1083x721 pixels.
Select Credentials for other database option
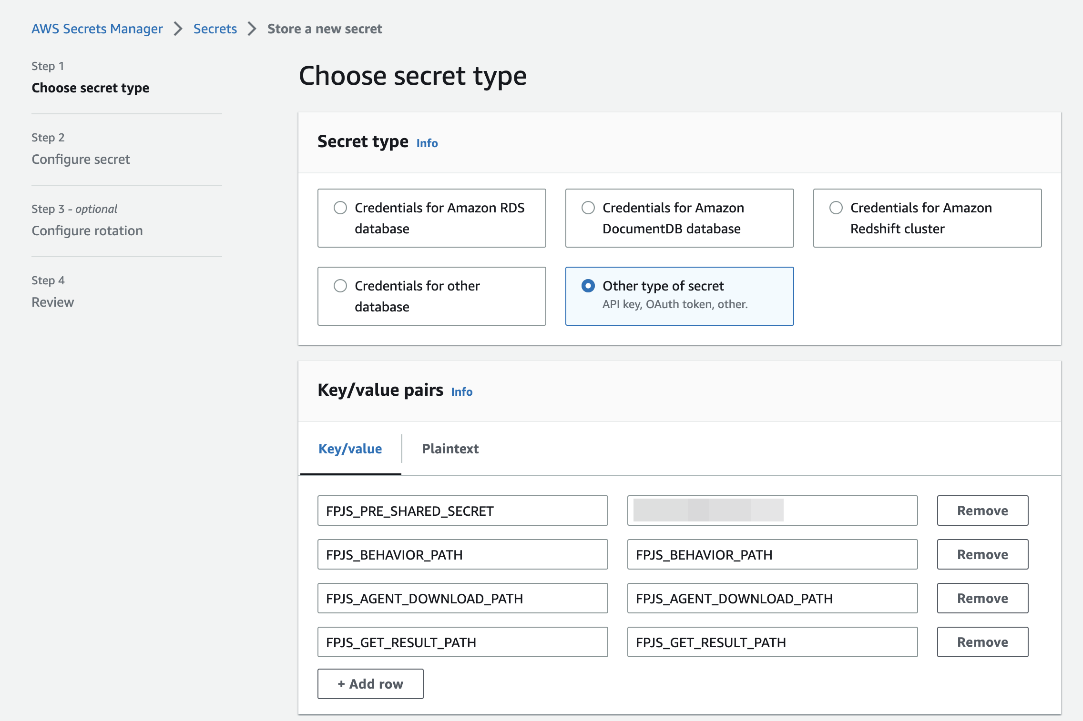(x=340, y=286)
